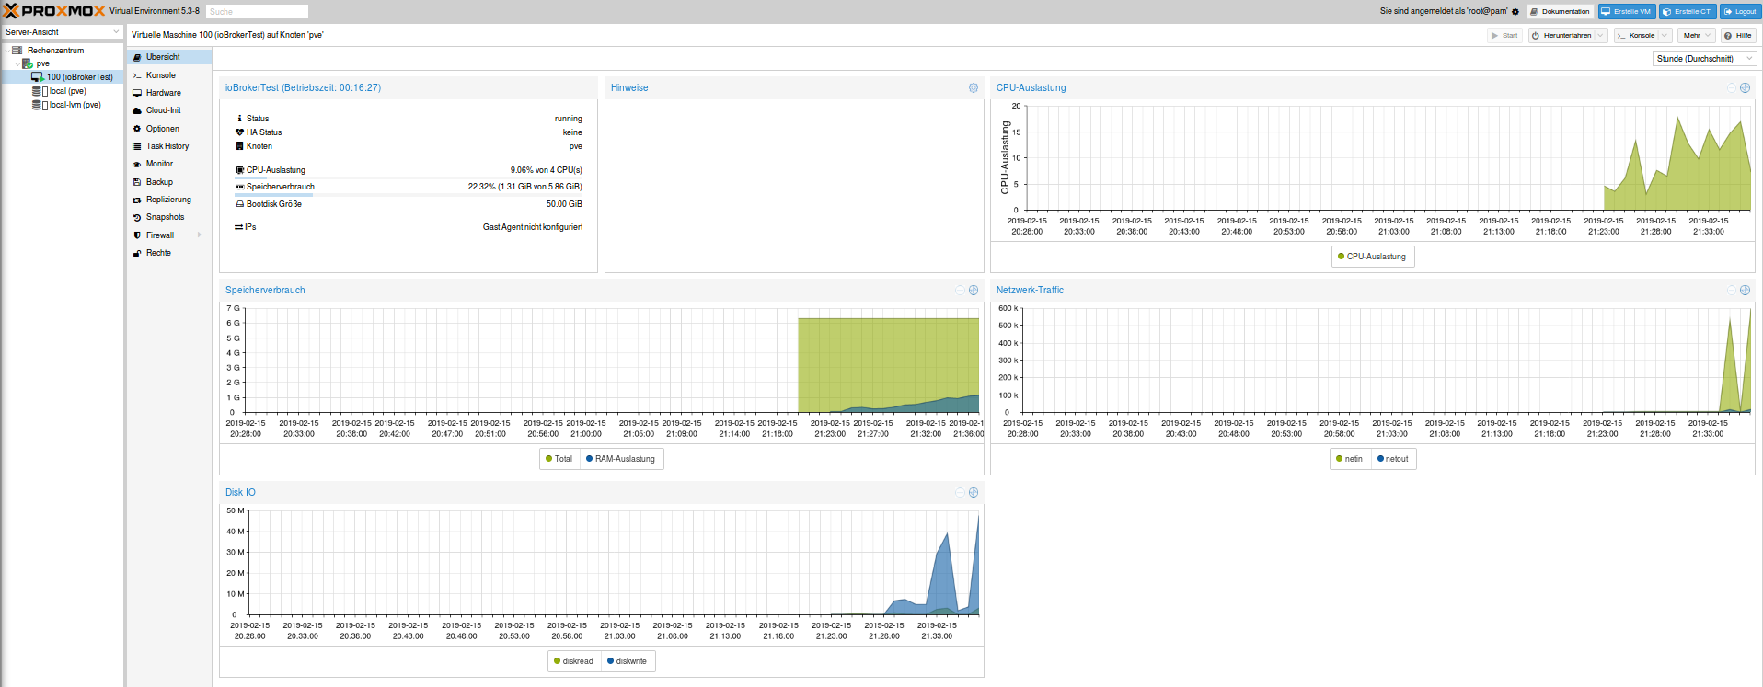The image size is (1763, 687).
Task: Expand Herunterfahren options arrow
Action: pos(1600,36)
